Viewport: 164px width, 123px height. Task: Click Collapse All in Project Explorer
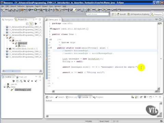pyautogui.click(x=27, y=24)
